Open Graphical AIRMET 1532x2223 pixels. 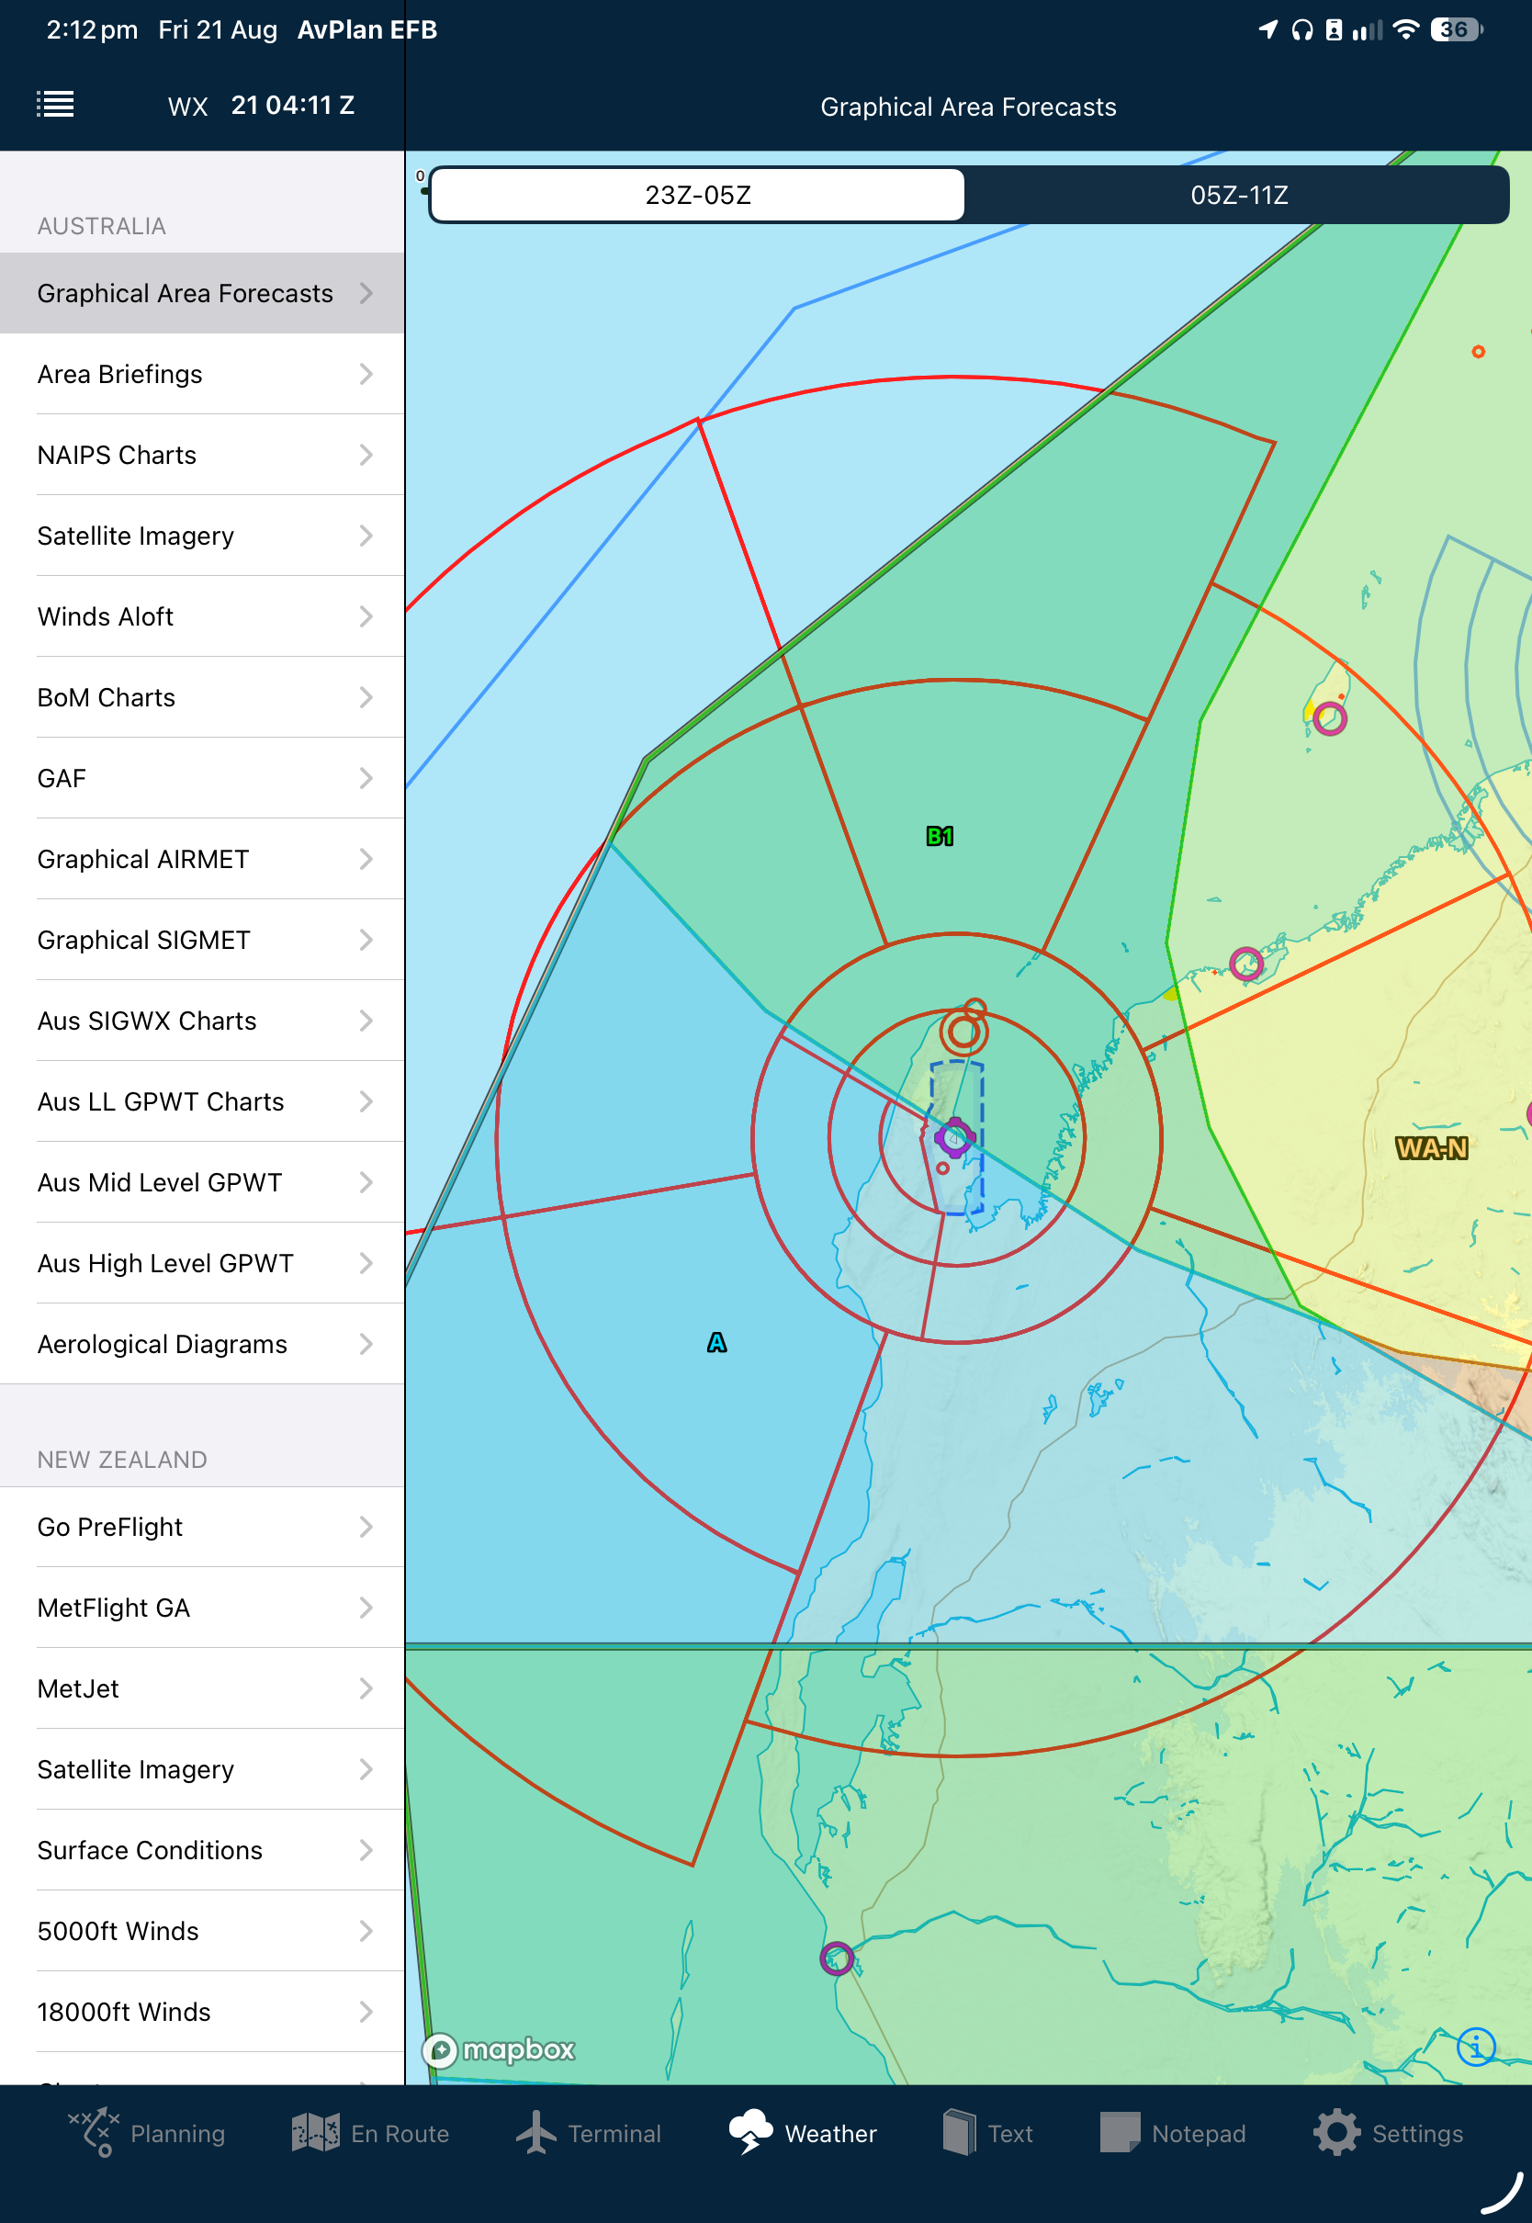201,858
